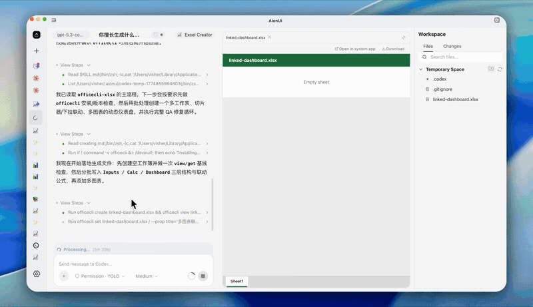Screen dimensions: 533x307
Task: Click the attach plus button in composer
Action: 63,276
